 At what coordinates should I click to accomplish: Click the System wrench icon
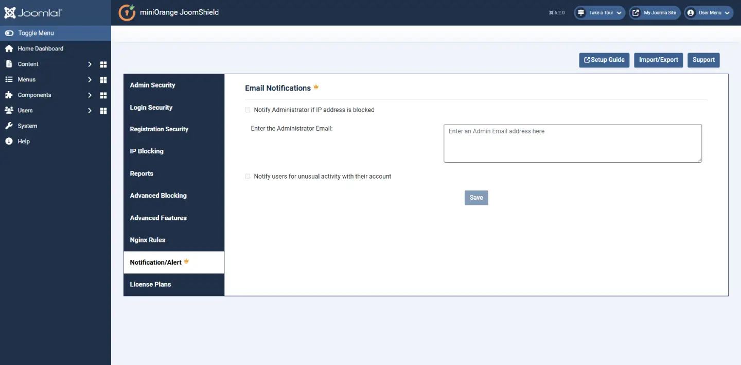pos(9,126)
